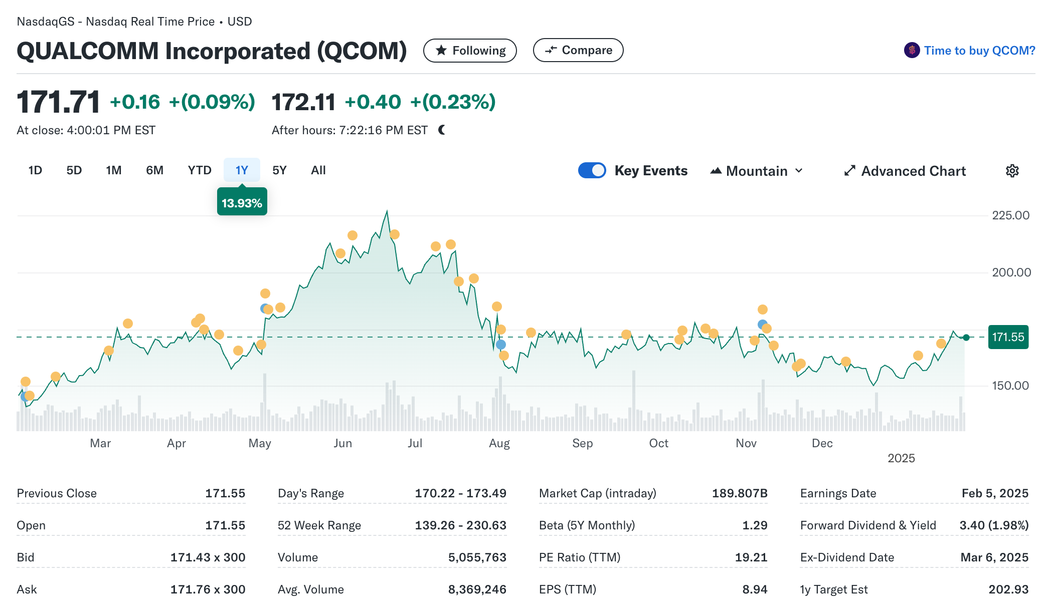Screen dimensions: 1048x611
Task: Show All time range data
Action: [x=318, y=170]
